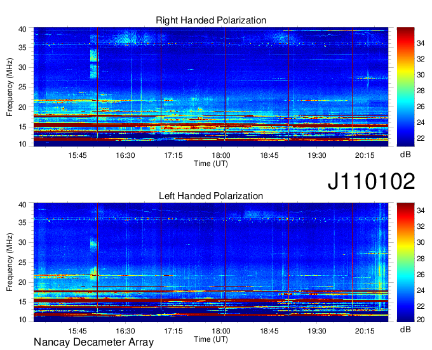Click the 28 dB value on top color bar
Screen dimensions: 432x350
[x=421, y=91]
